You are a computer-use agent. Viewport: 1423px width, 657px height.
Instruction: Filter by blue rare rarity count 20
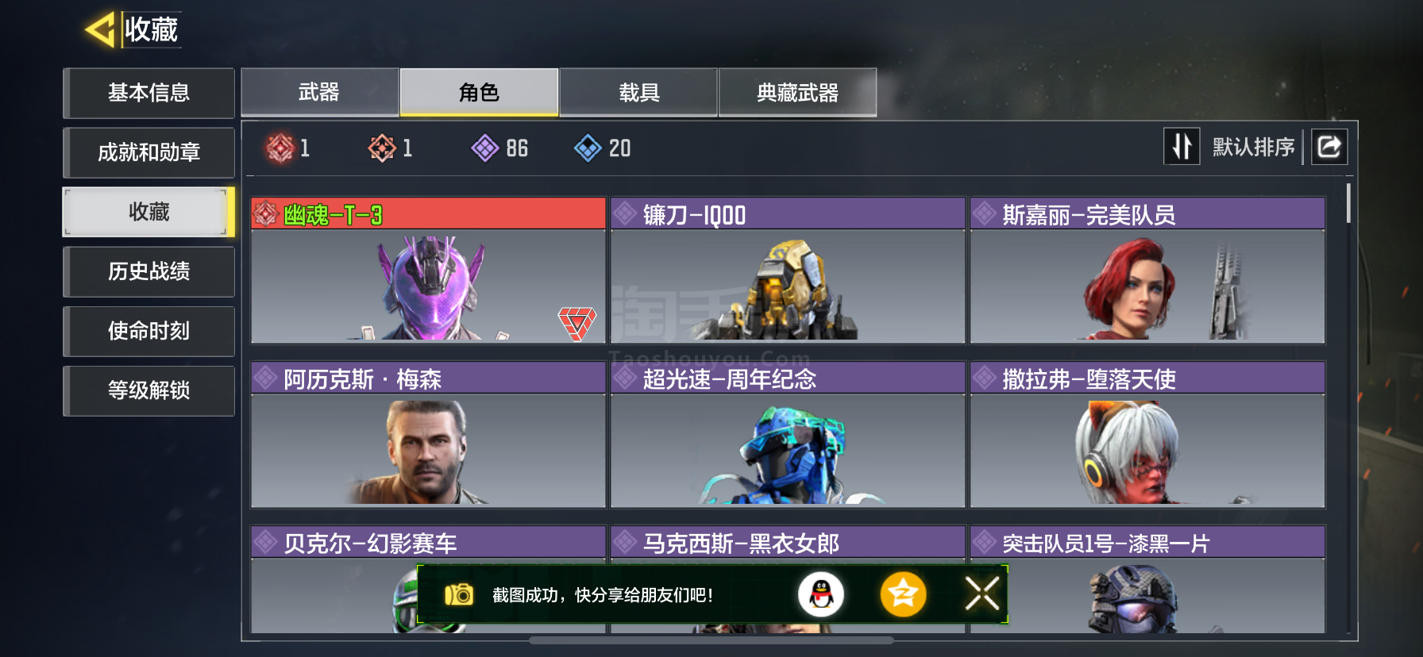(603, 148)
